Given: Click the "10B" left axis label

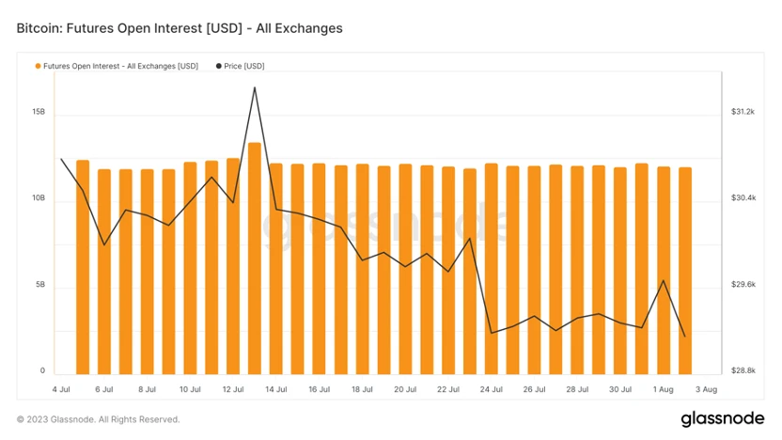Looking at the screenshot, I should 39,198.
